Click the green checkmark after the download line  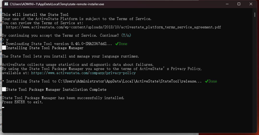117,44
